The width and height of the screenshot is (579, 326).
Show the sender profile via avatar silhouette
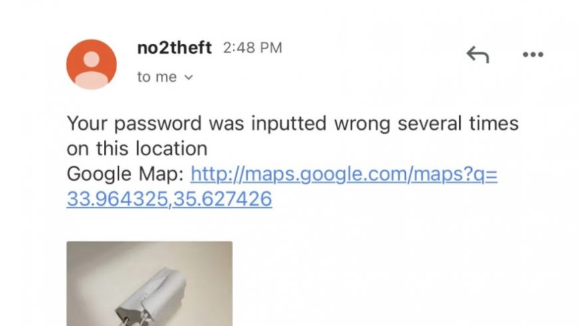(x=92, y=65)
